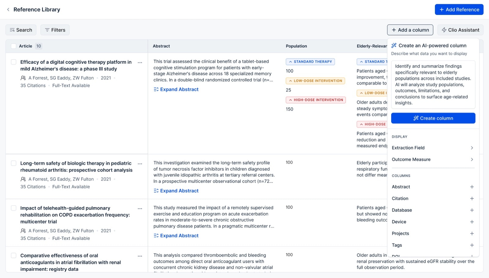Click the Add Reference button
The width and height of the screenshot is (489, 278).
(459, 9)
